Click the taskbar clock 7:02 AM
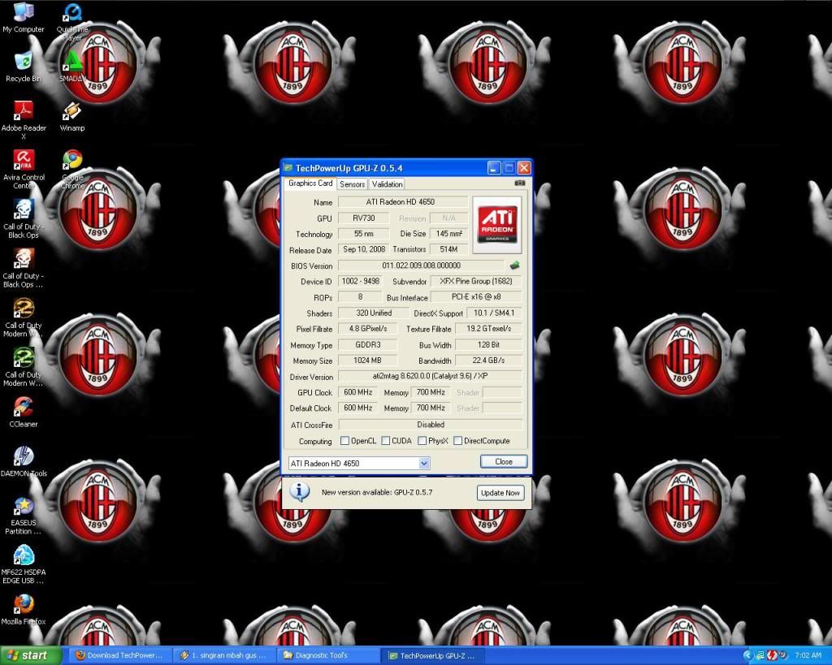832x665 pixels. [x=808, y=655]
